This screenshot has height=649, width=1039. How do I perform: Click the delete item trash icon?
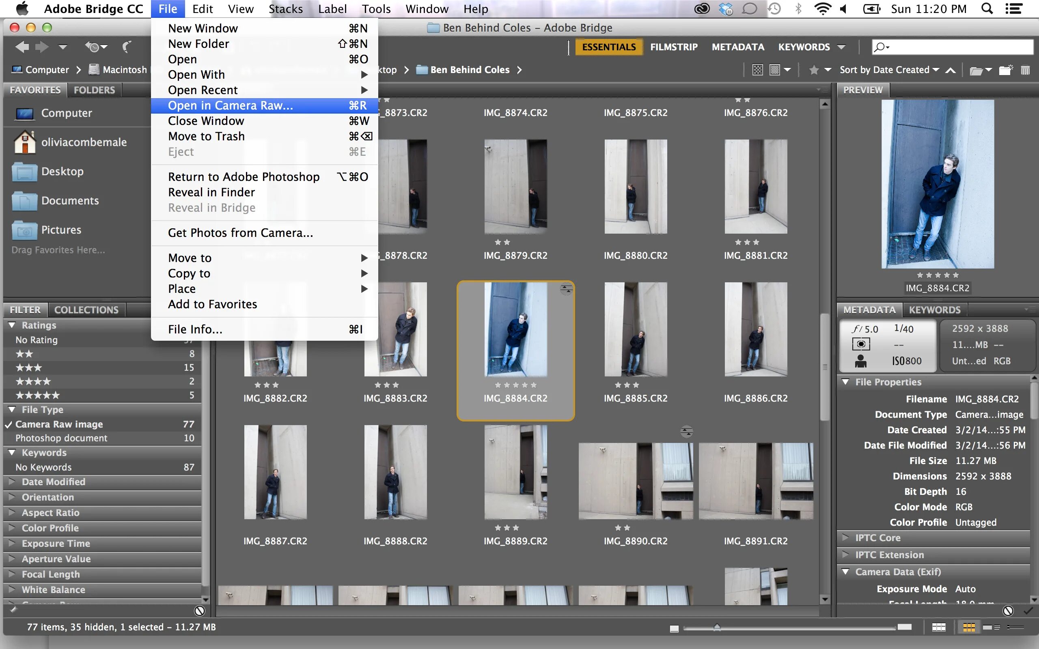click(1025, 70)
